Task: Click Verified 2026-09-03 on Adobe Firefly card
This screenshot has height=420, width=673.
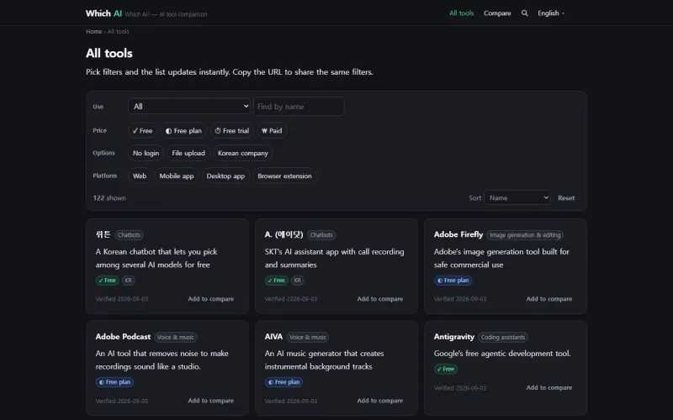Action: tap(460, 299)
